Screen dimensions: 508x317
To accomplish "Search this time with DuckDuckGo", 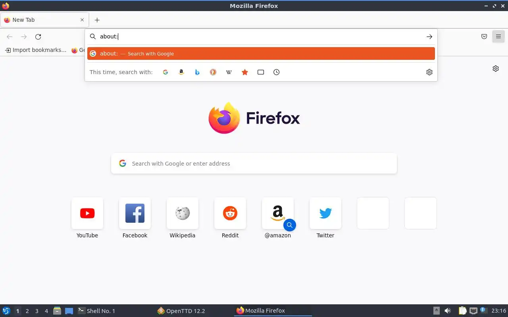I will [213, 72].
